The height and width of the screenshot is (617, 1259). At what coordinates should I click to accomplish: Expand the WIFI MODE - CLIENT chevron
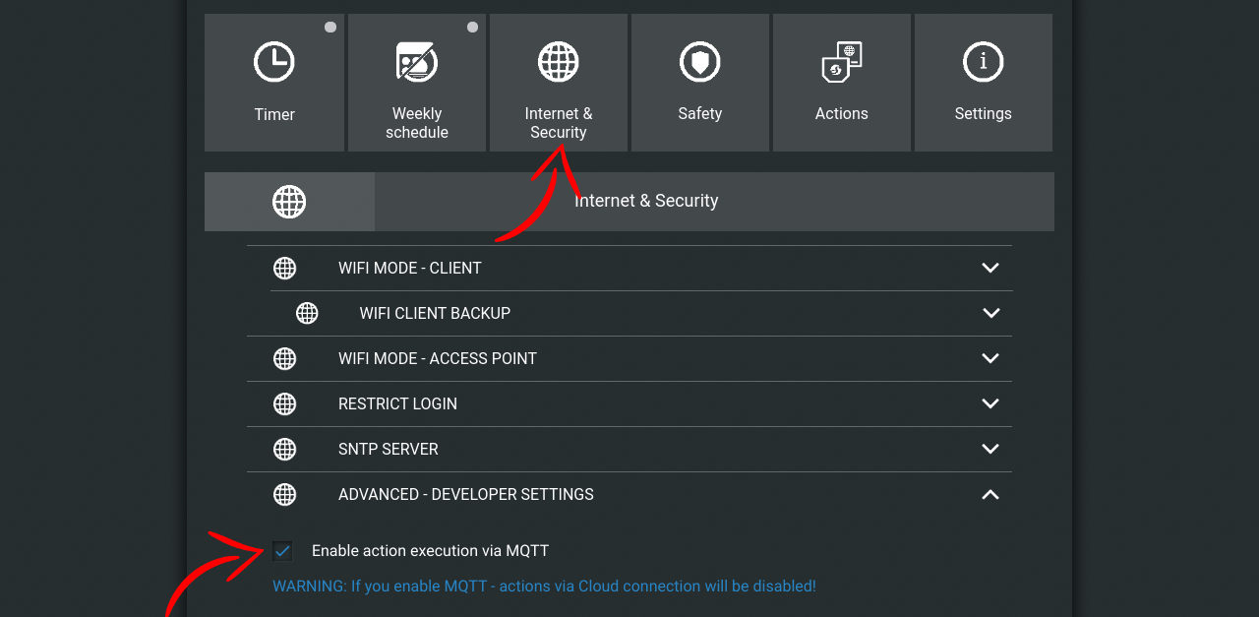click(x=990, y=268)
